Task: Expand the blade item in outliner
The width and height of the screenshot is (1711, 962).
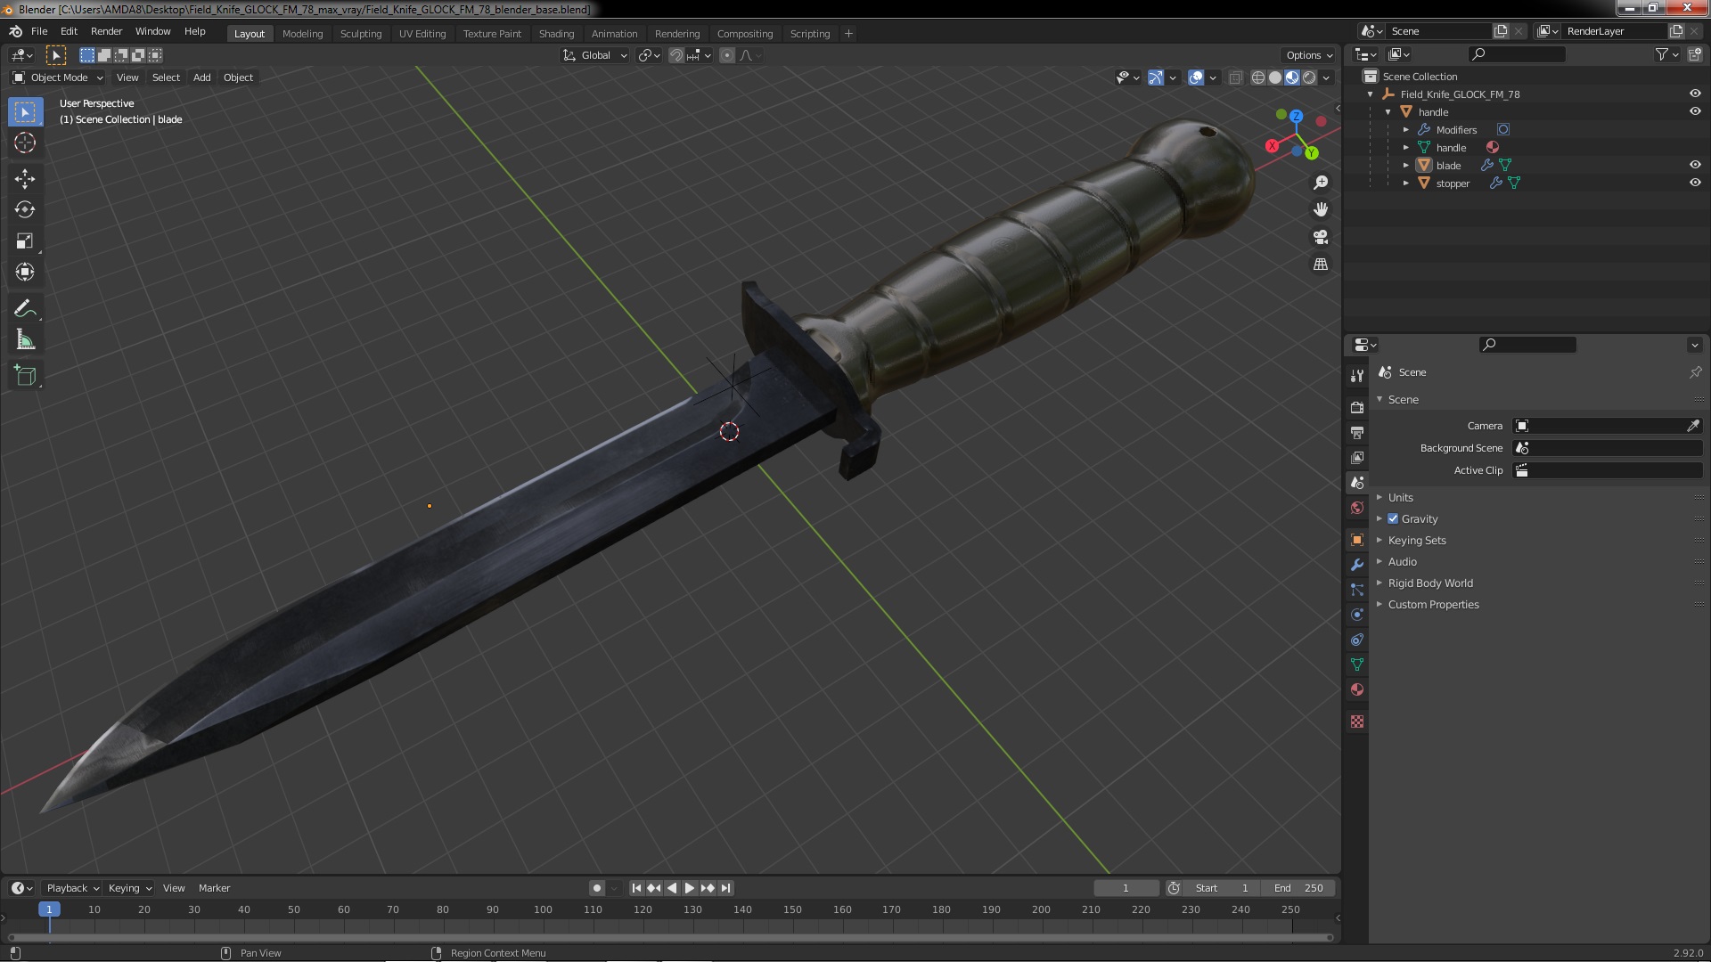Action: pyautogui.click(x=1406, y=165)
